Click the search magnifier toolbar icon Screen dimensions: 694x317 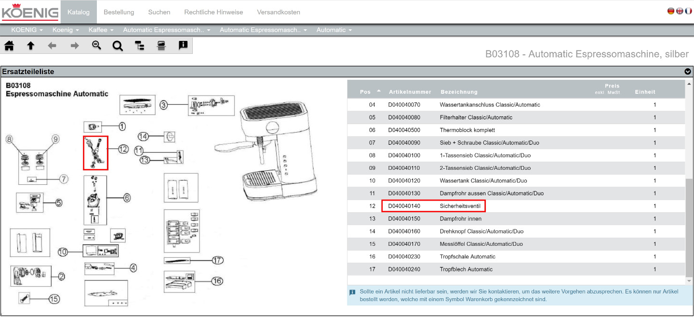118,46
